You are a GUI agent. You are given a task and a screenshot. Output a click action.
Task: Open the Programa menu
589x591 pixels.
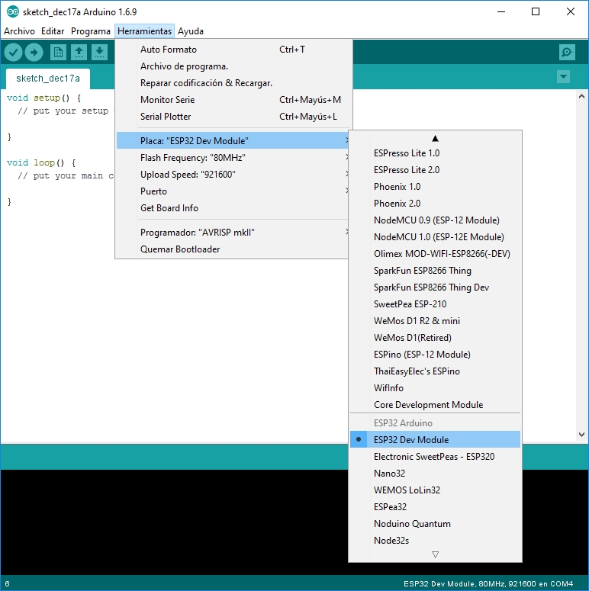coord(91,31)
